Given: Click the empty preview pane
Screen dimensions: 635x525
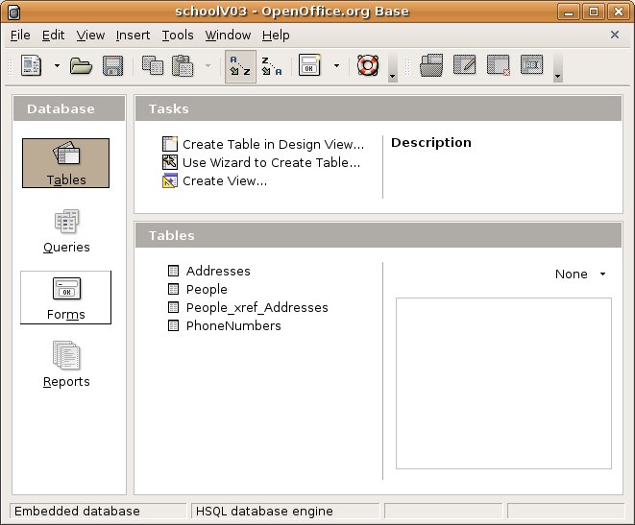Looking at the screenshot, I should [x=503, y=384].
